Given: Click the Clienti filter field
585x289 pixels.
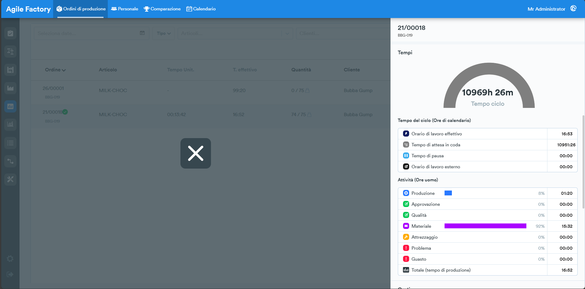Looking at the screenshot, I should [343, 33].
